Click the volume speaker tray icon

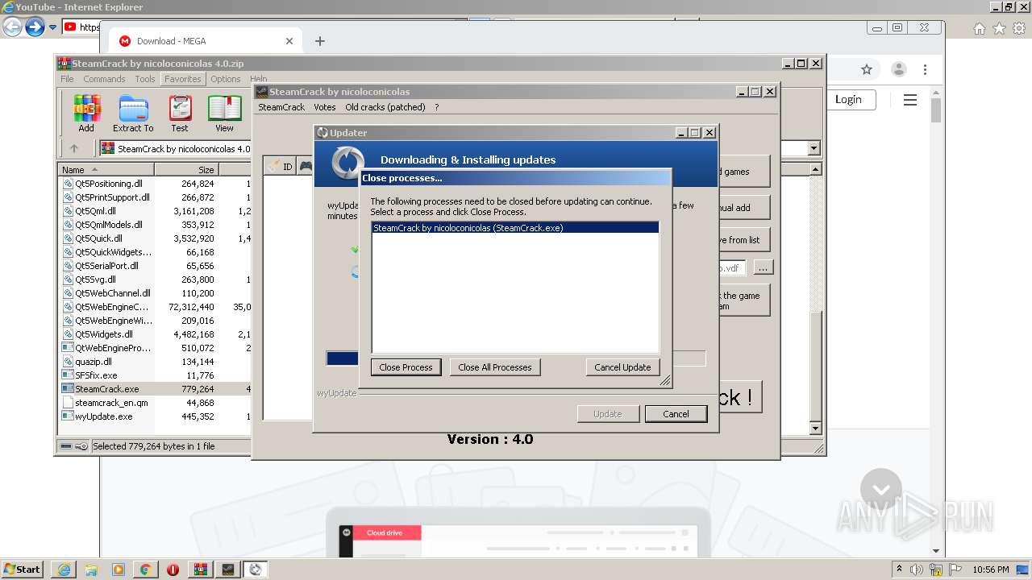(x=917, y=570)
